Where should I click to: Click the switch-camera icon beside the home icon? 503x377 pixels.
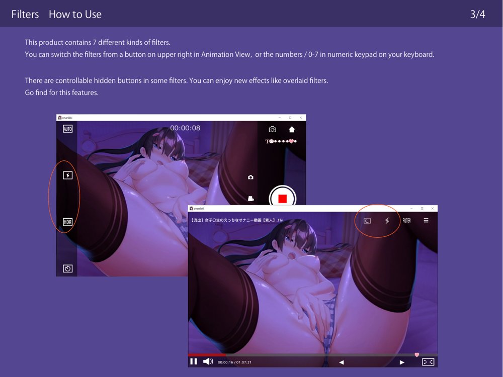point(272,129)
